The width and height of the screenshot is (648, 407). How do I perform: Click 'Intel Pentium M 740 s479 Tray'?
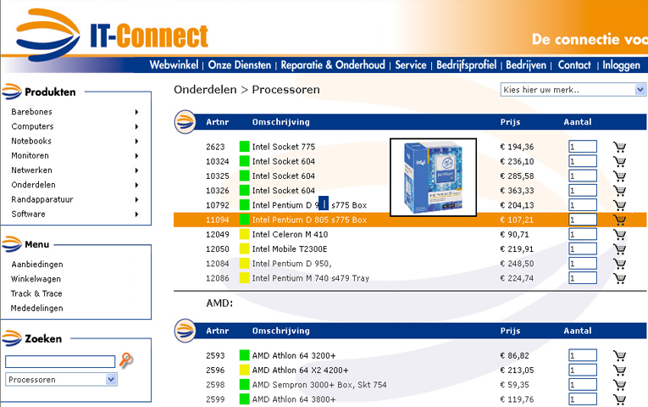point(311,278)
